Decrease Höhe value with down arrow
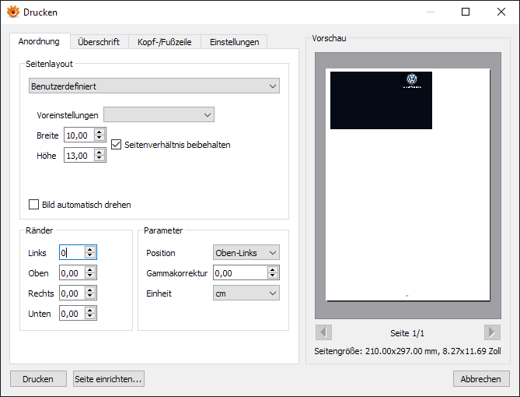Screen dimensions: 520x397 pyautogui.click(x=99, y=159)
